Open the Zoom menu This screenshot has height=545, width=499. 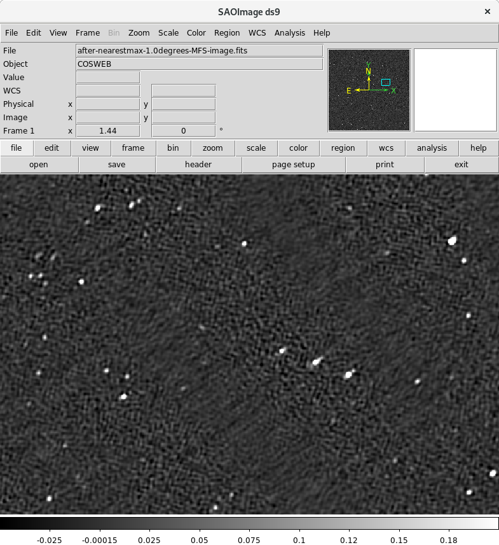click(139, 33)
